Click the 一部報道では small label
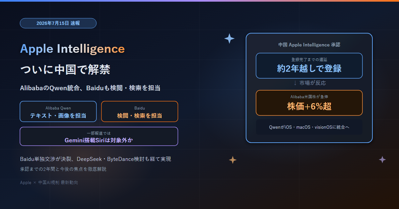Image resolution: width=399 pixels, height=209 pixels. (99, 133)
